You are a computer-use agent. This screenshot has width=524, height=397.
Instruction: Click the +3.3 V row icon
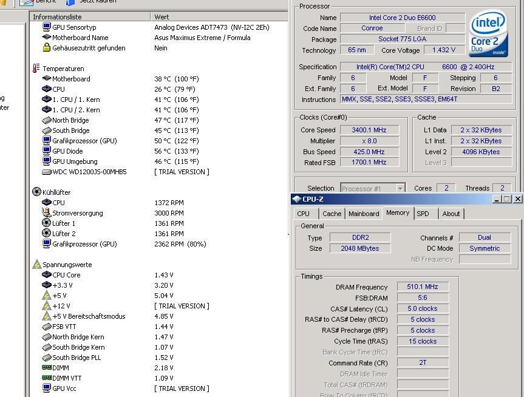tap(47, 285)
